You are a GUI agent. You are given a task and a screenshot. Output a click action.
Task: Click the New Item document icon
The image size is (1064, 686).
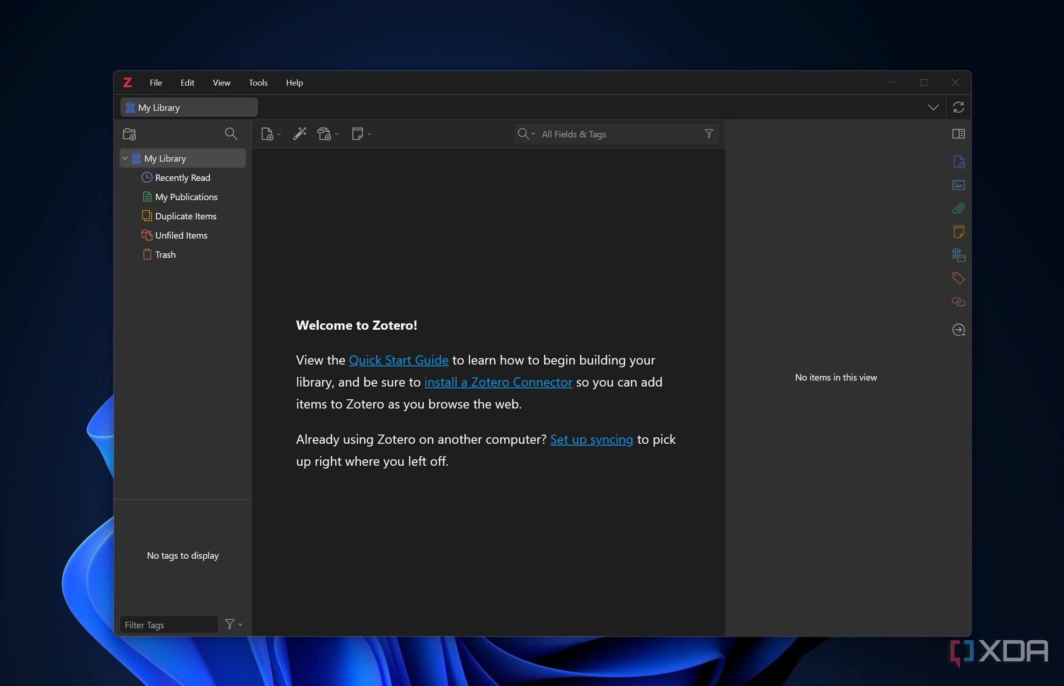coord(267,134)
